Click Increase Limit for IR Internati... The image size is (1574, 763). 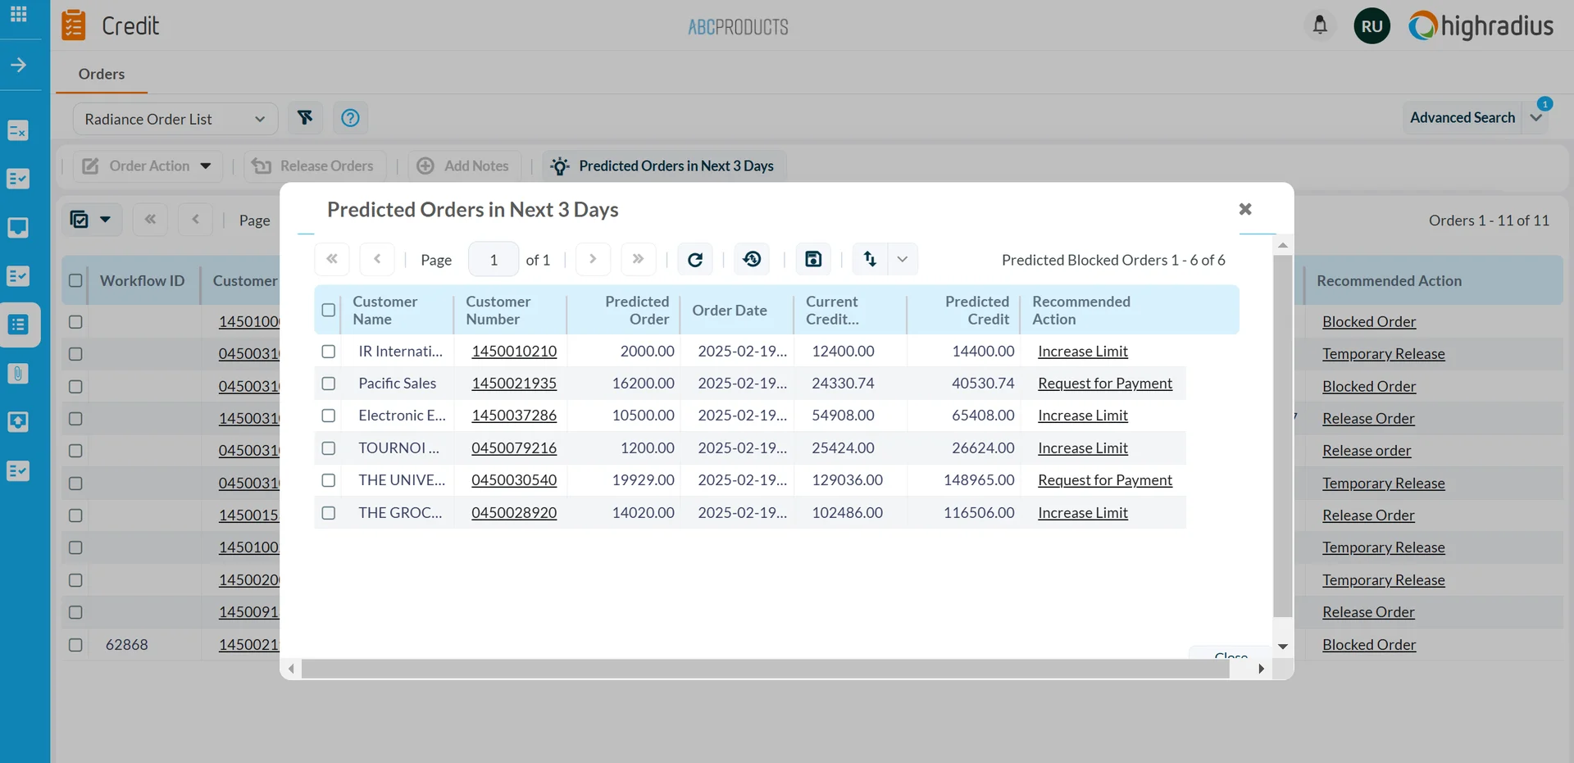1083,351
